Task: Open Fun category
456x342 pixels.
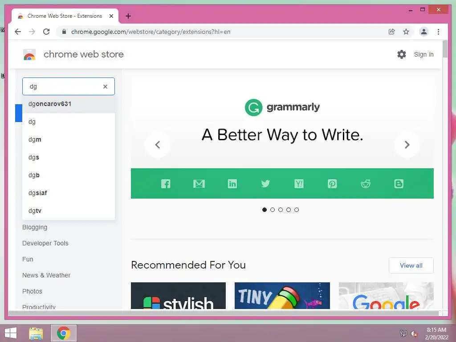Action: pyautogui.click(x=28, y=259)
